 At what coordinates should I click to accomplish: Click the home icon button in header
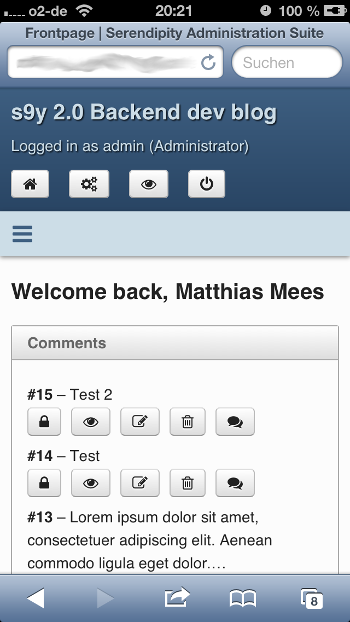(30, 184)
